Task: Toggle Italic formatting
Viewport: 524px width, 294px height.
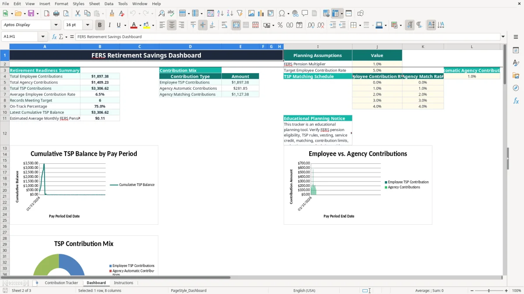Action: [109, 25]
